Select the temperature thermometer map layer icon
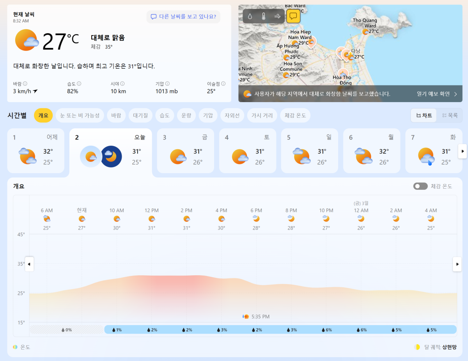The height and width of the screenshot is (361, 468). [264, 16]
